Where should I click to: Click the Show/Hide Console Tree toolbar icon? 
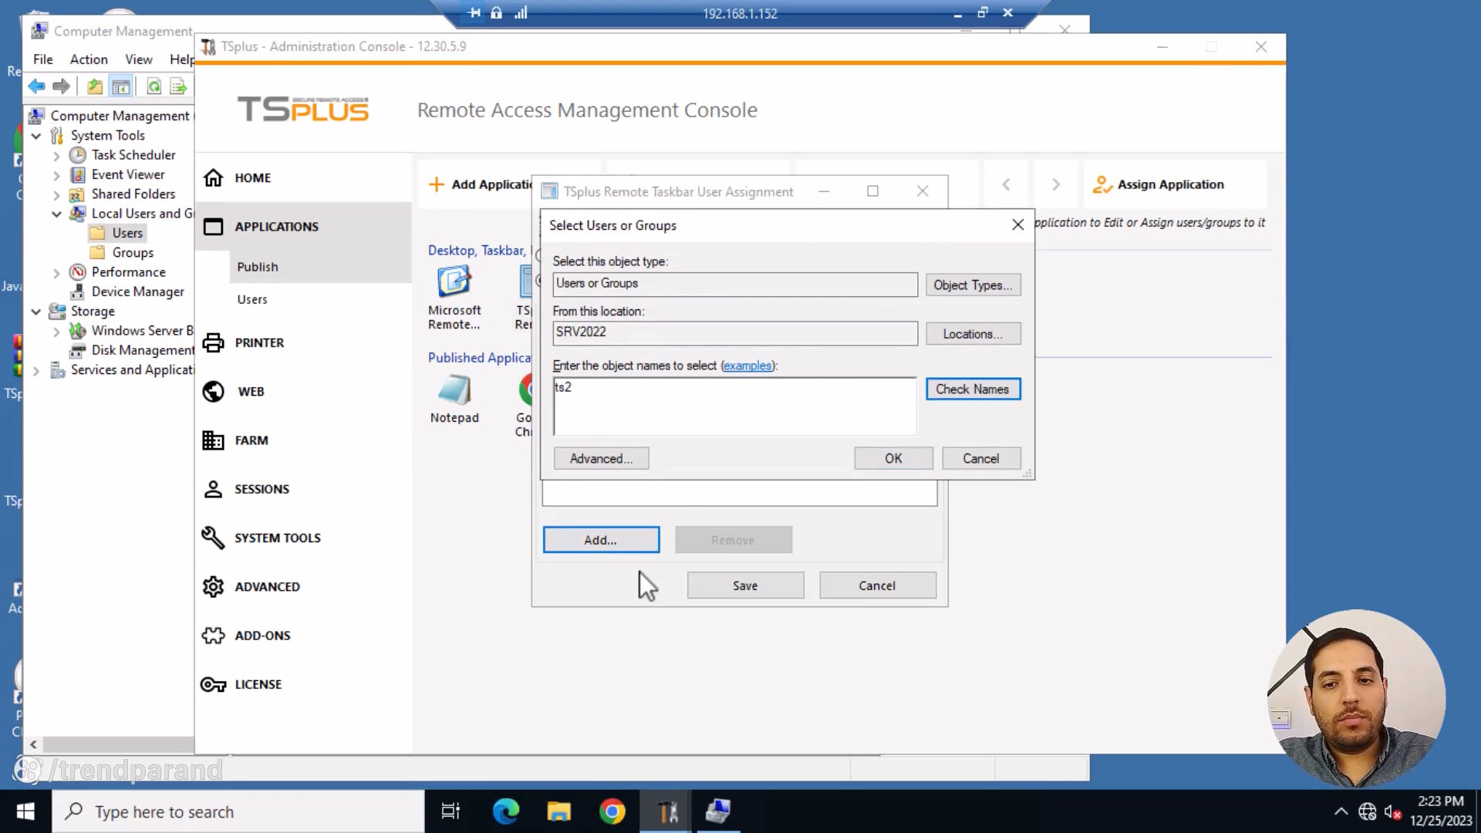click(121, 86)
